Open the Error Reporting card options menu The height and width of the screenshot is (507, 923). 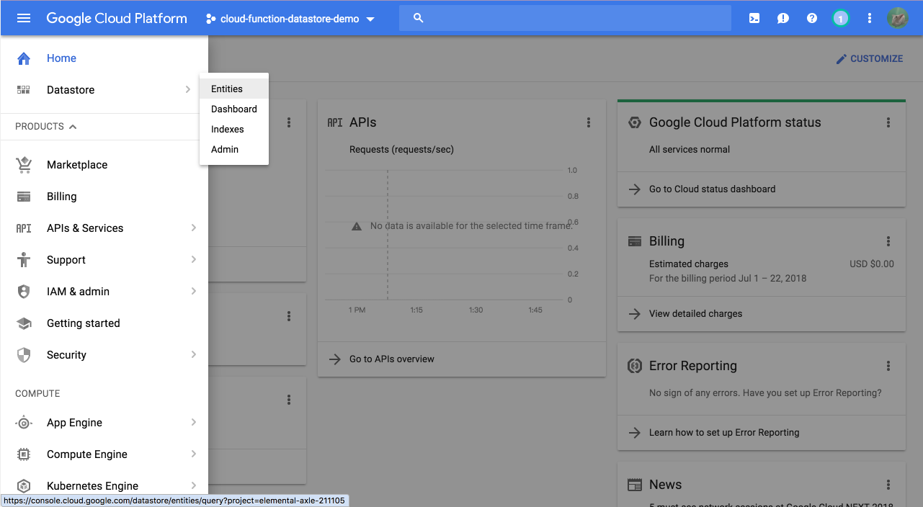pos(888,366)
